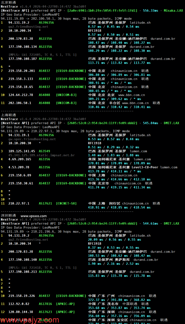
Task: Select the line 94.131.19.89 -> 210.21.196.6
Action: [x=66, y=232]
